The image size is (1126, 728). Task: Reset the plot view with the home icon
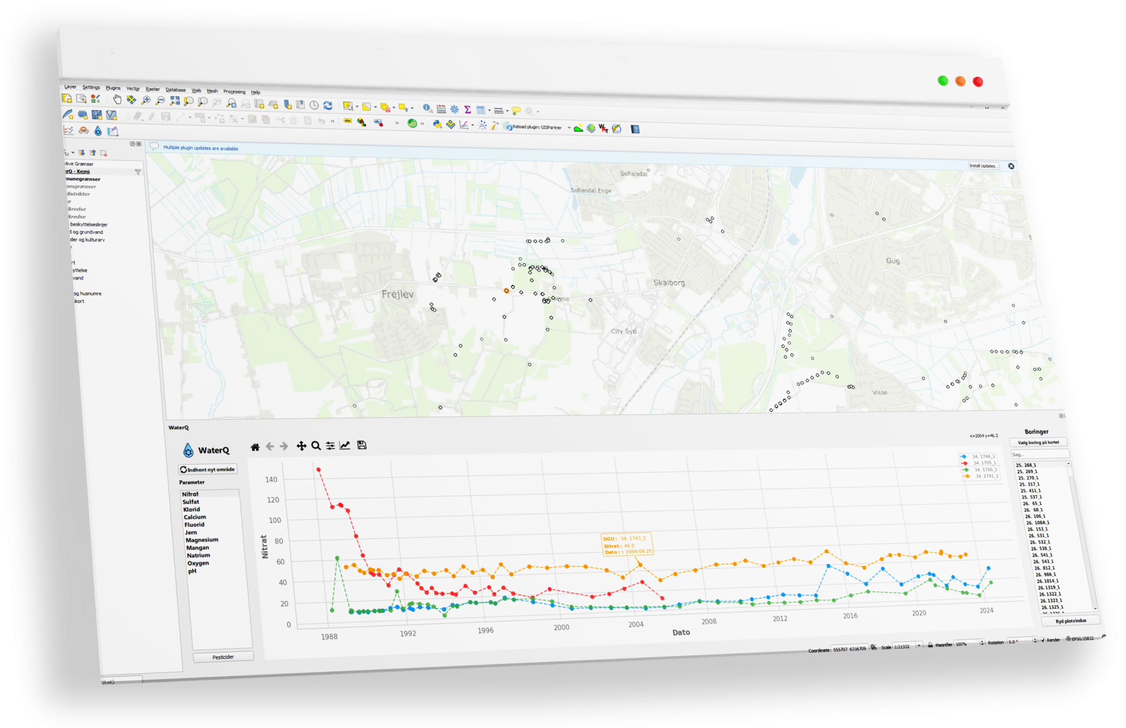click(x=255, y=446)
